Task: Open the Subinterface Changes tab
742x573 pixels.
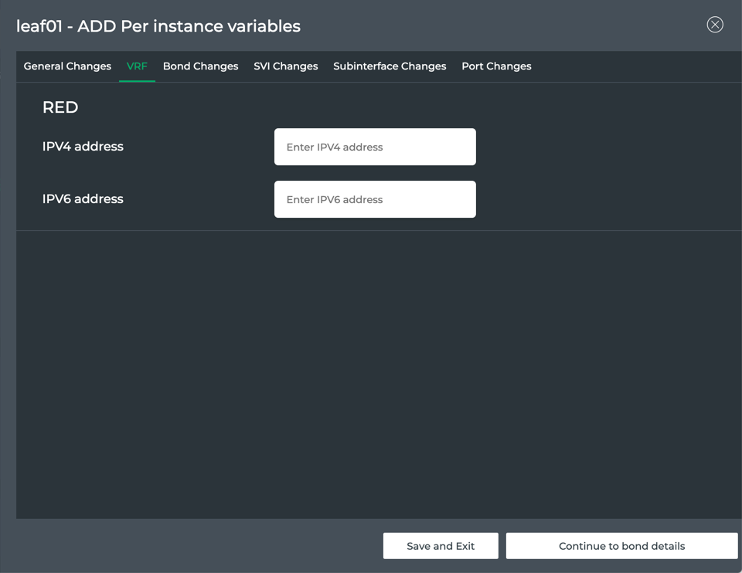Action: [390, 66]
